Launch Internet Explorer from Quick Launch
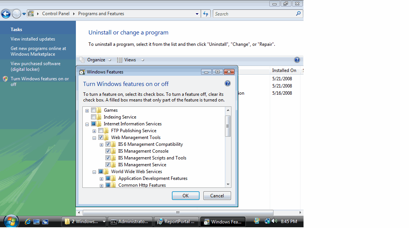Screen dimensions: 409x228 pos(28,222)
